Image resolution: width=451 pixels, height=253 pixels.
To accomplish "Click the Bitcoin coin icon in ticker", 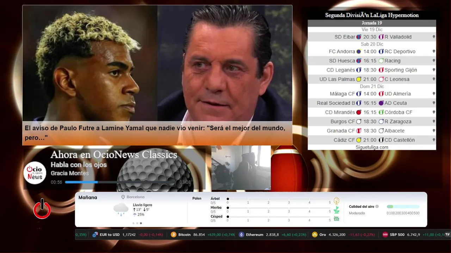I will pyautogui.click(x=173, y=235).
